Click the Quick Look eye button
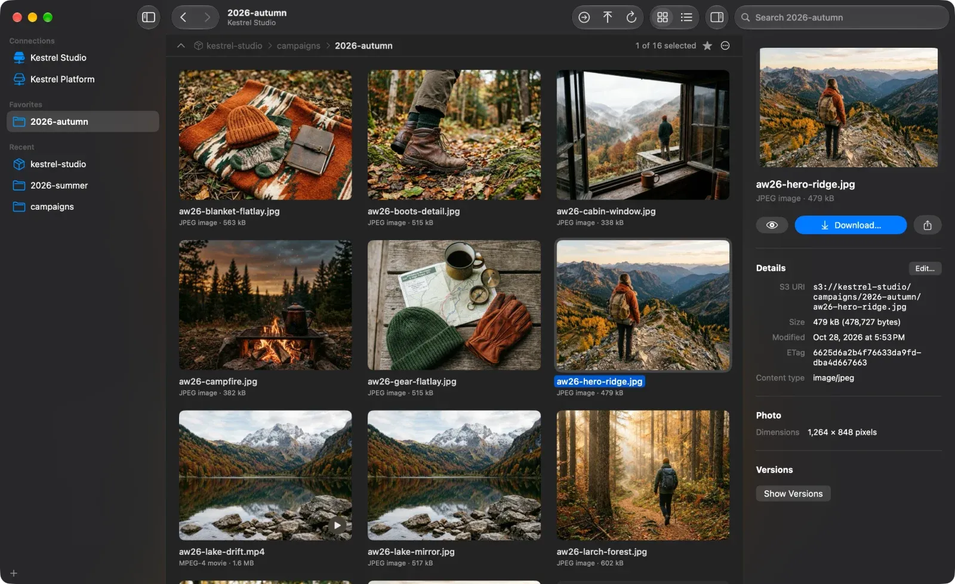This screenshot has width=955, height=584. coord(772,225)
